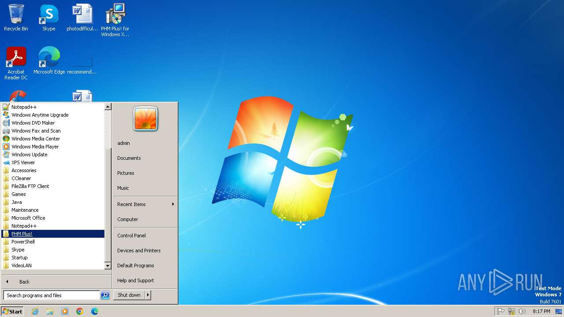Click the Shut down button

point(129,295)
